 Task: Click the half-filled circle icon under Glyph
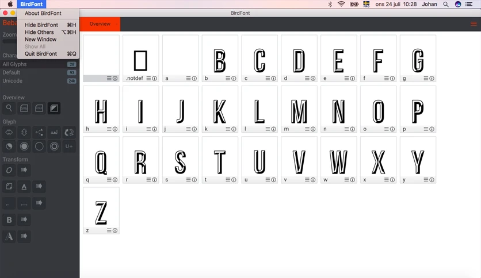(x=9, y=146)
